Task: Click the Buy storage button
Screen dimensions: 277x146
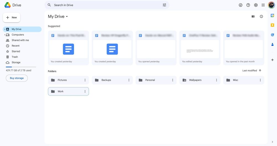Action: (x=17, y=78)
